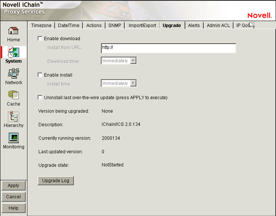Click the Cancel button
276x216 pixels.
pyautogui.click(x=14, y=197)
